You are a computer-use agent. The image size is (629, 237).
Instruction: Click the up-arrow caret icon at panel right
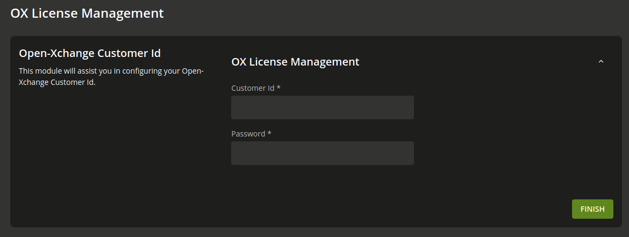pyautogui.click(x=601, y=62)
